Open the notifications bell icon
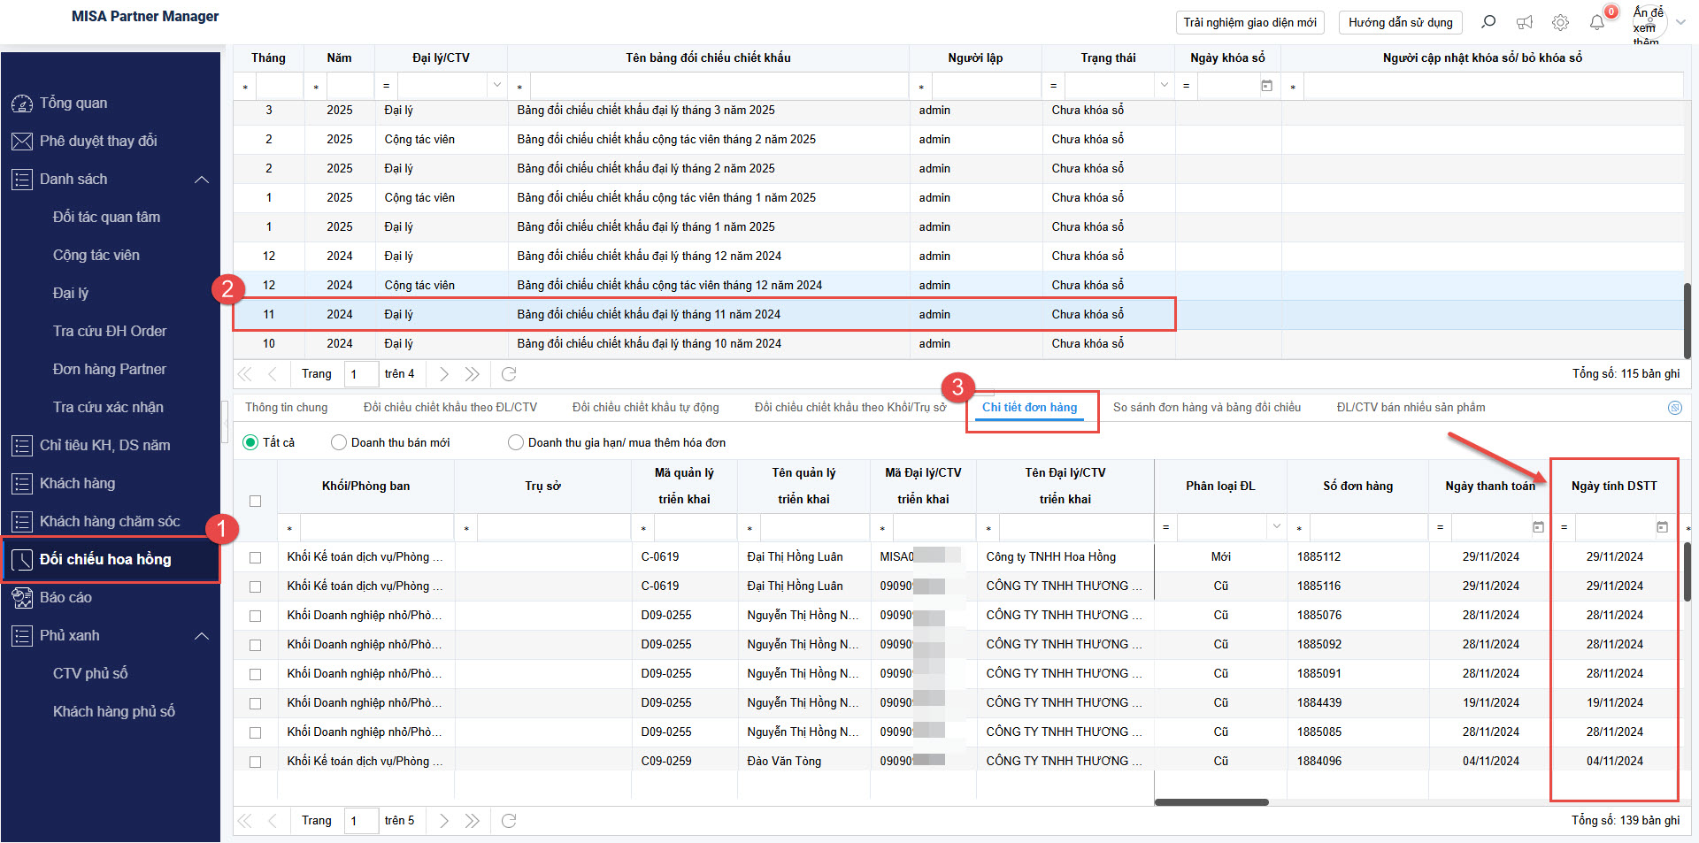This screenshot has width=1699, height=843. 1597,22
